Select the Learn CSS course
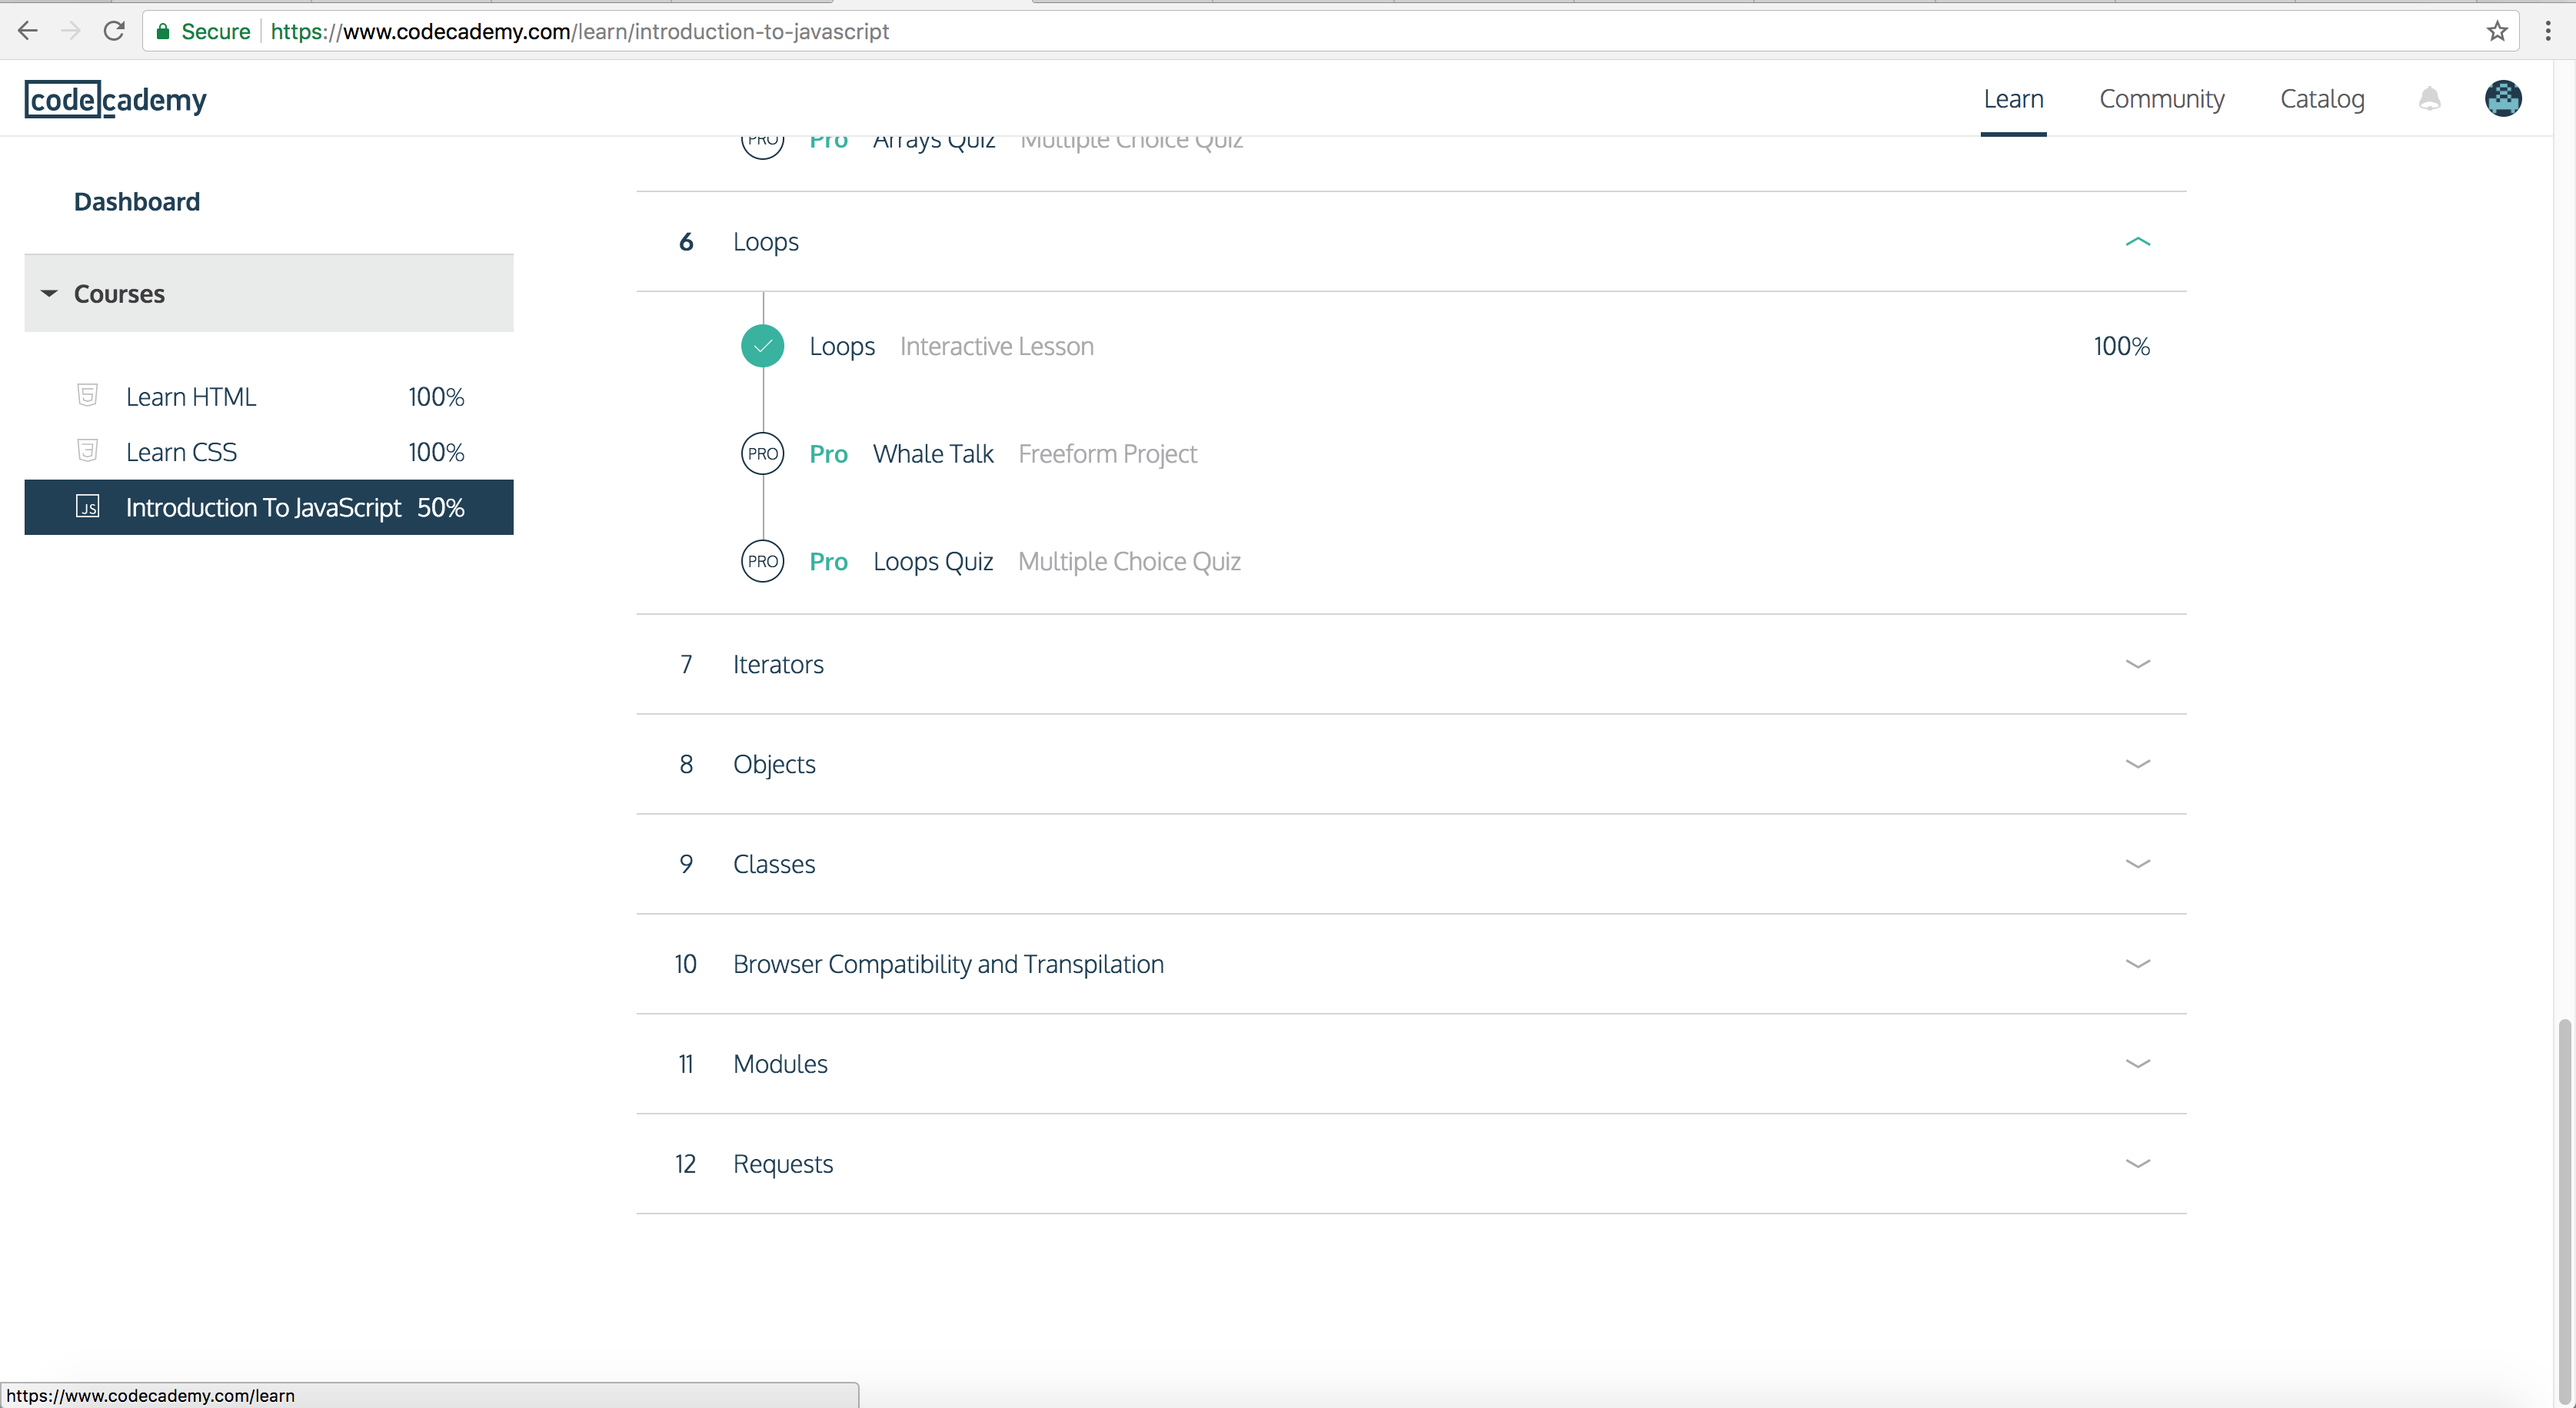2576x1408 pixels. point(269,452)
